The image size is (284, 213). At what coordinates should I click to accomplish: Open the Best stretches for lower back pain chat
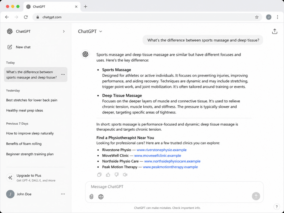32,100
